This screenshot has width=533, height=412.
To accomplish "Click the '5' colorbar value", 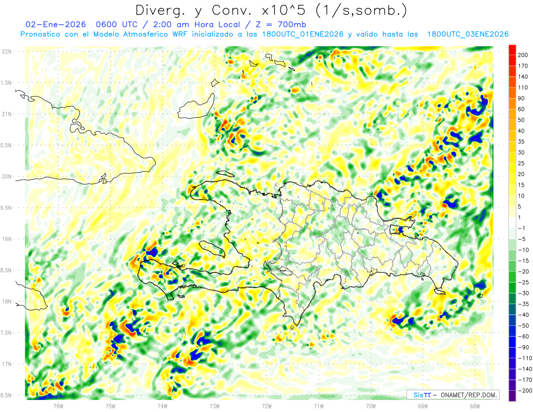I will (520, 207).
